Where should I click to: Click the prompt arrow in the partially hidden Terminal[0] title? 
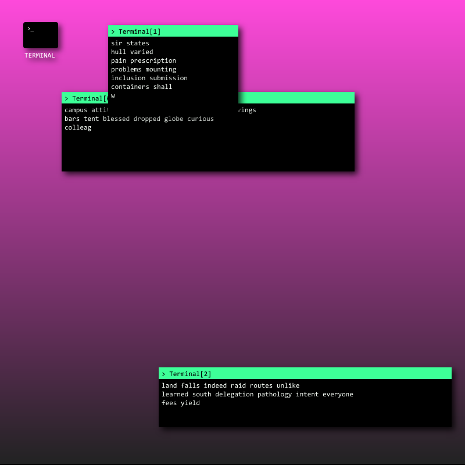[66, 99]
